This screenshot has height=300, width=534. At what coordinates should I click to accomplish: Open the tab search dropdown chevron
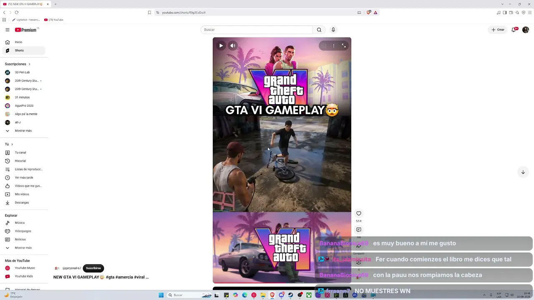click(502, 4)
